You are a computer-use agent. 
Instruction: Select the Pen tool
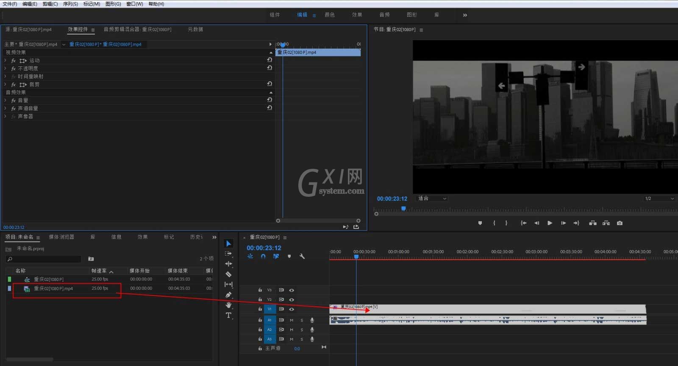point(228,294)
